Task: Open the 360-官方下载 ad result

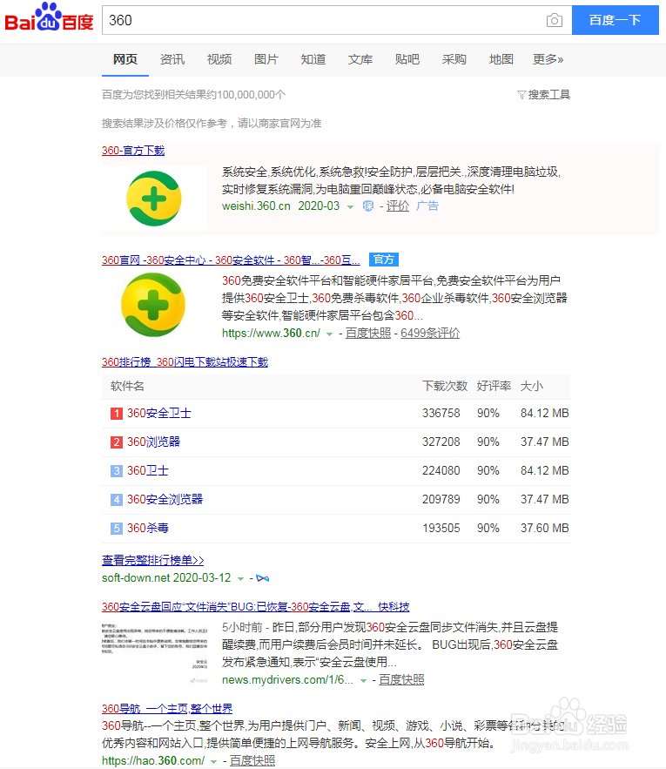Action: pos(133,151)
